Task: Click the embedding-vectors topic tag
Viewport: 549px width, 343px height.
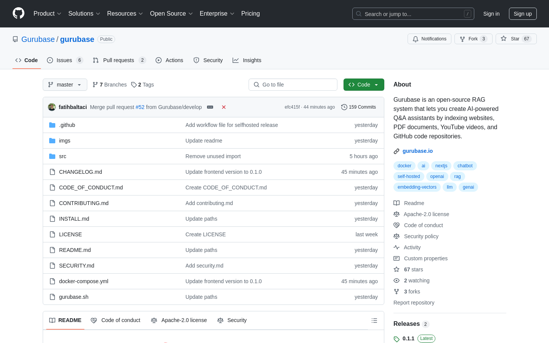Action: tap(417, 187)
